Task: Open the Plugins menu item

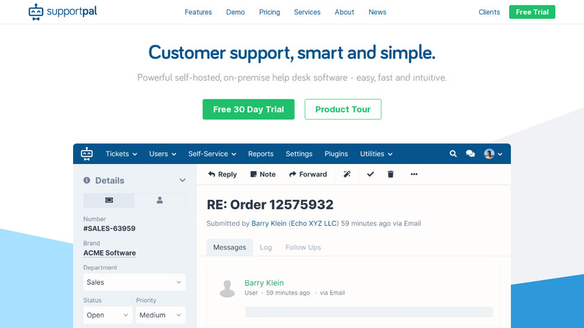Action: 336,154
